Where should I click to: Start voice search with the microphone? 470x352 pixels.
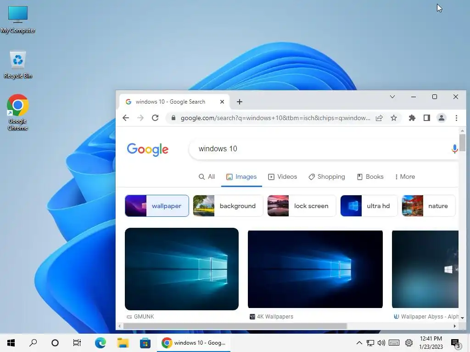(454, 149)
